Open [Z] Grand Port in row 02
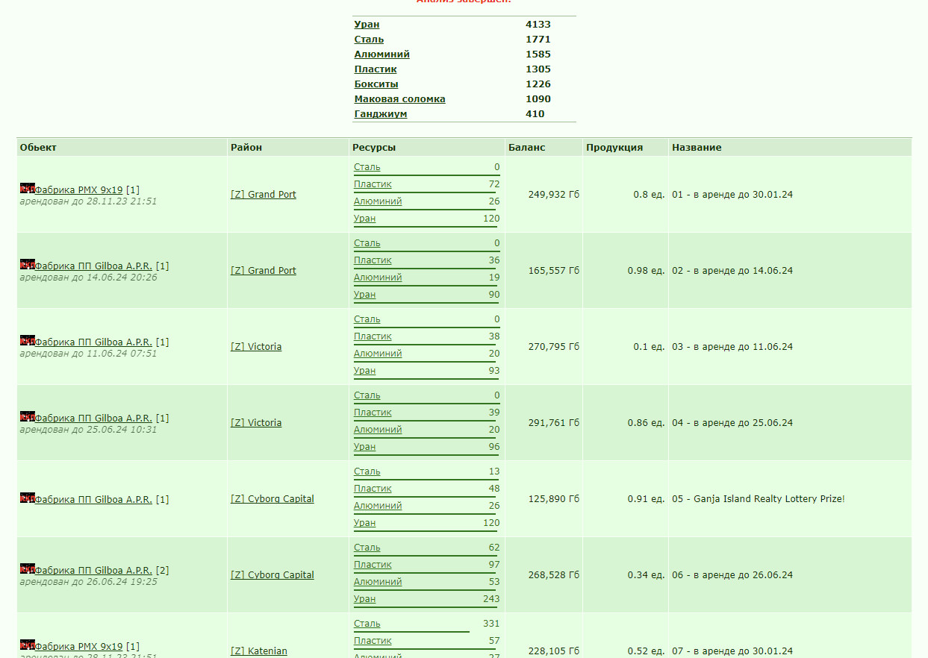 (x=264, y=271)
